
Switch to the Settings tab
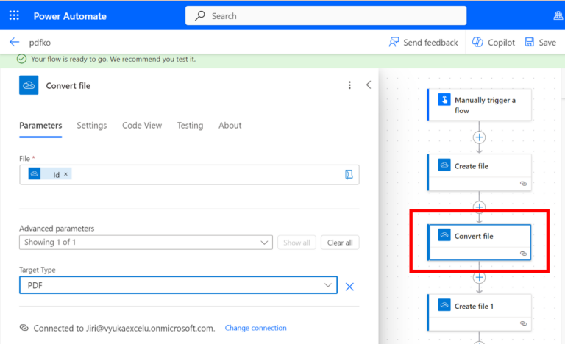[x=91, y=126]
